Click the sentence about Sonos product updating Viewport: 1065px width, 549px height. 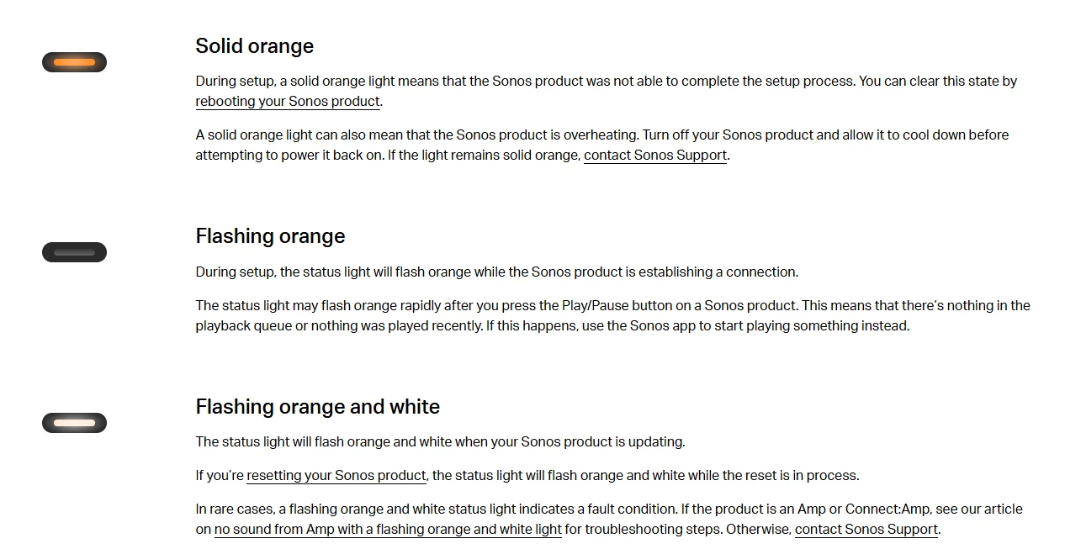point(440,442)
